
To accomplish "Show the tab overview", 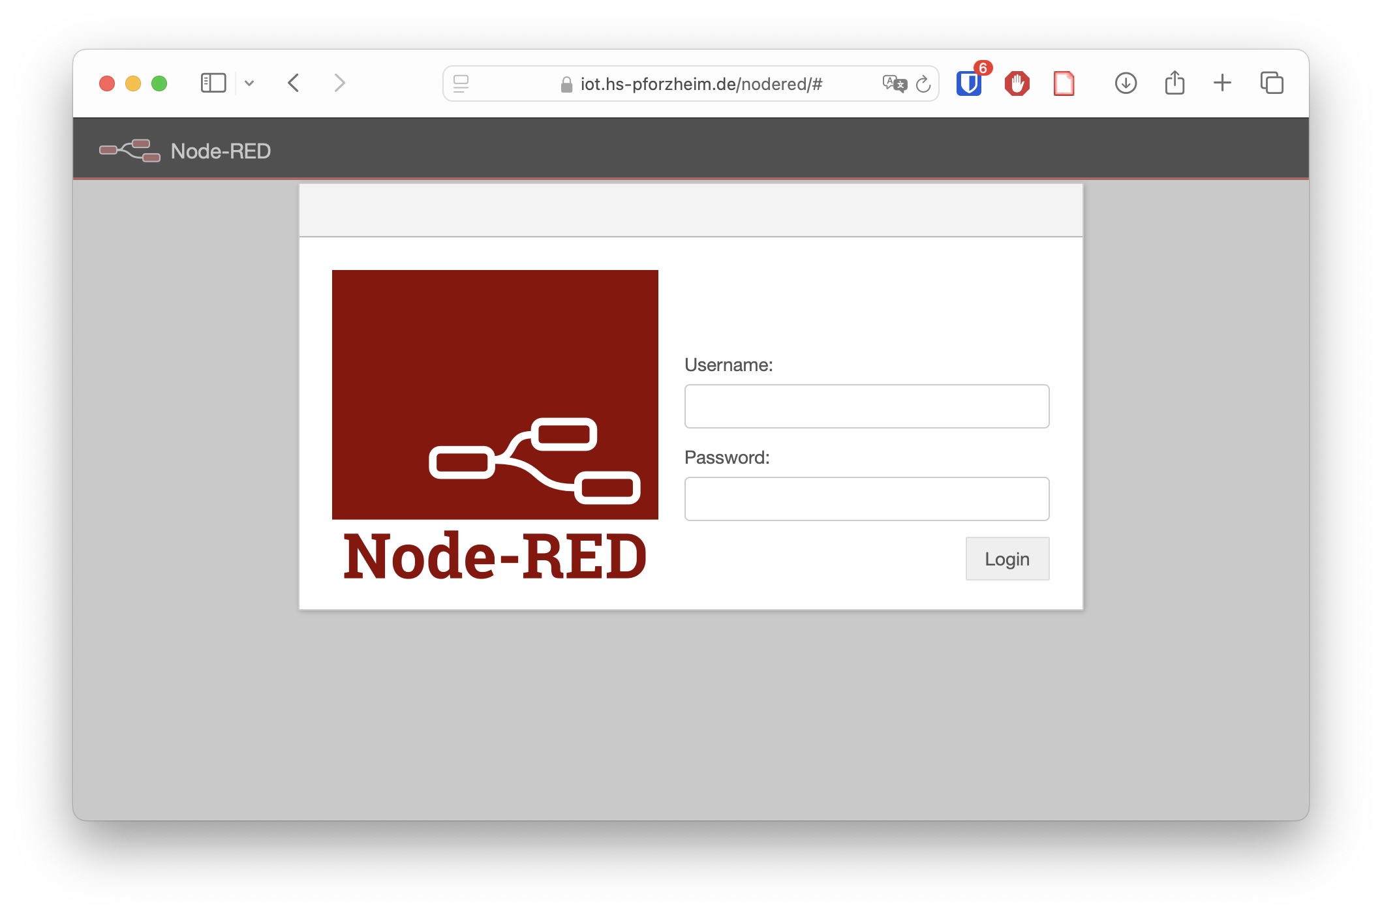I will point(1271,83).
